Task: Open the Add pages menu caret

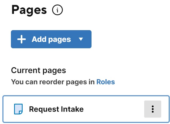Action: pos(81,39)
